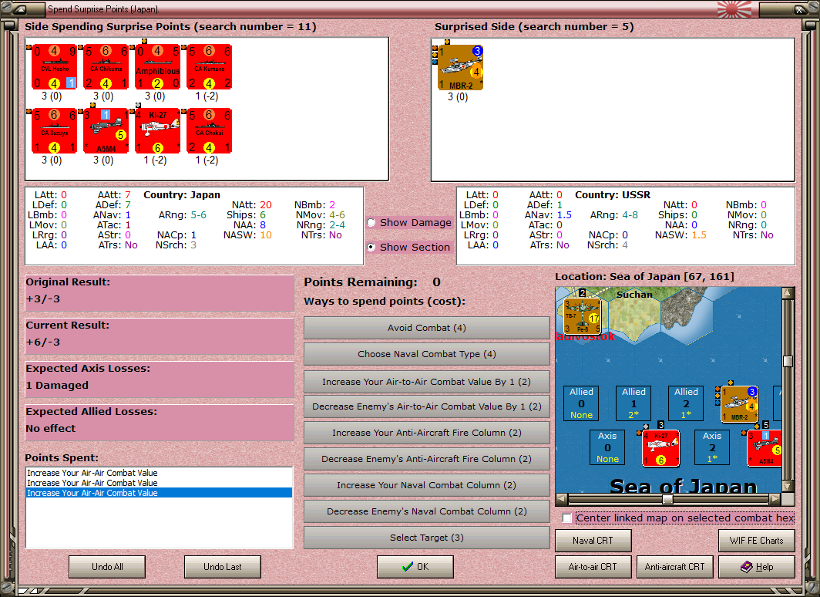This screenshot has width=820, height=597.
Task: Confirm with the OK button
Action: 415,567
